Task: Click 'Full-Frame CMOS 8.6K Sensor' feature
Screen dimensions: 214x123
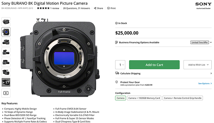Action: point(71,109)
